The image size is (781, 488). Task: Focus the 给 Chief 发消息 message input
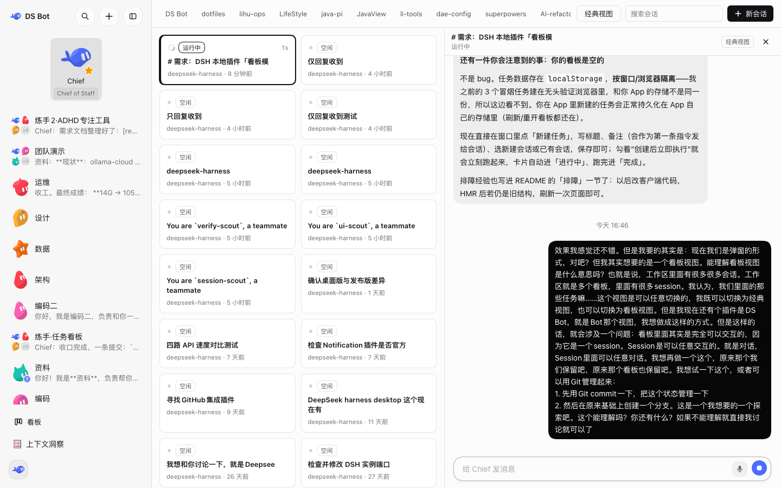click(x=594, y=469)
